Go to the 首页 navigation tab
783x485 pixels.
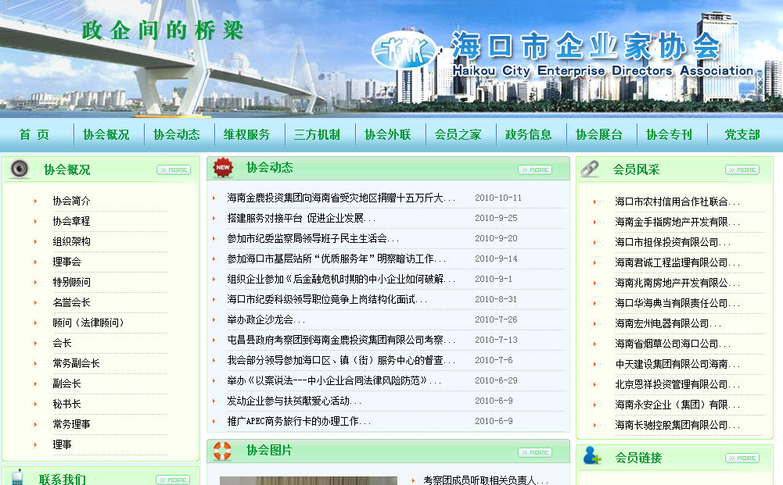[x=34, y=134]
